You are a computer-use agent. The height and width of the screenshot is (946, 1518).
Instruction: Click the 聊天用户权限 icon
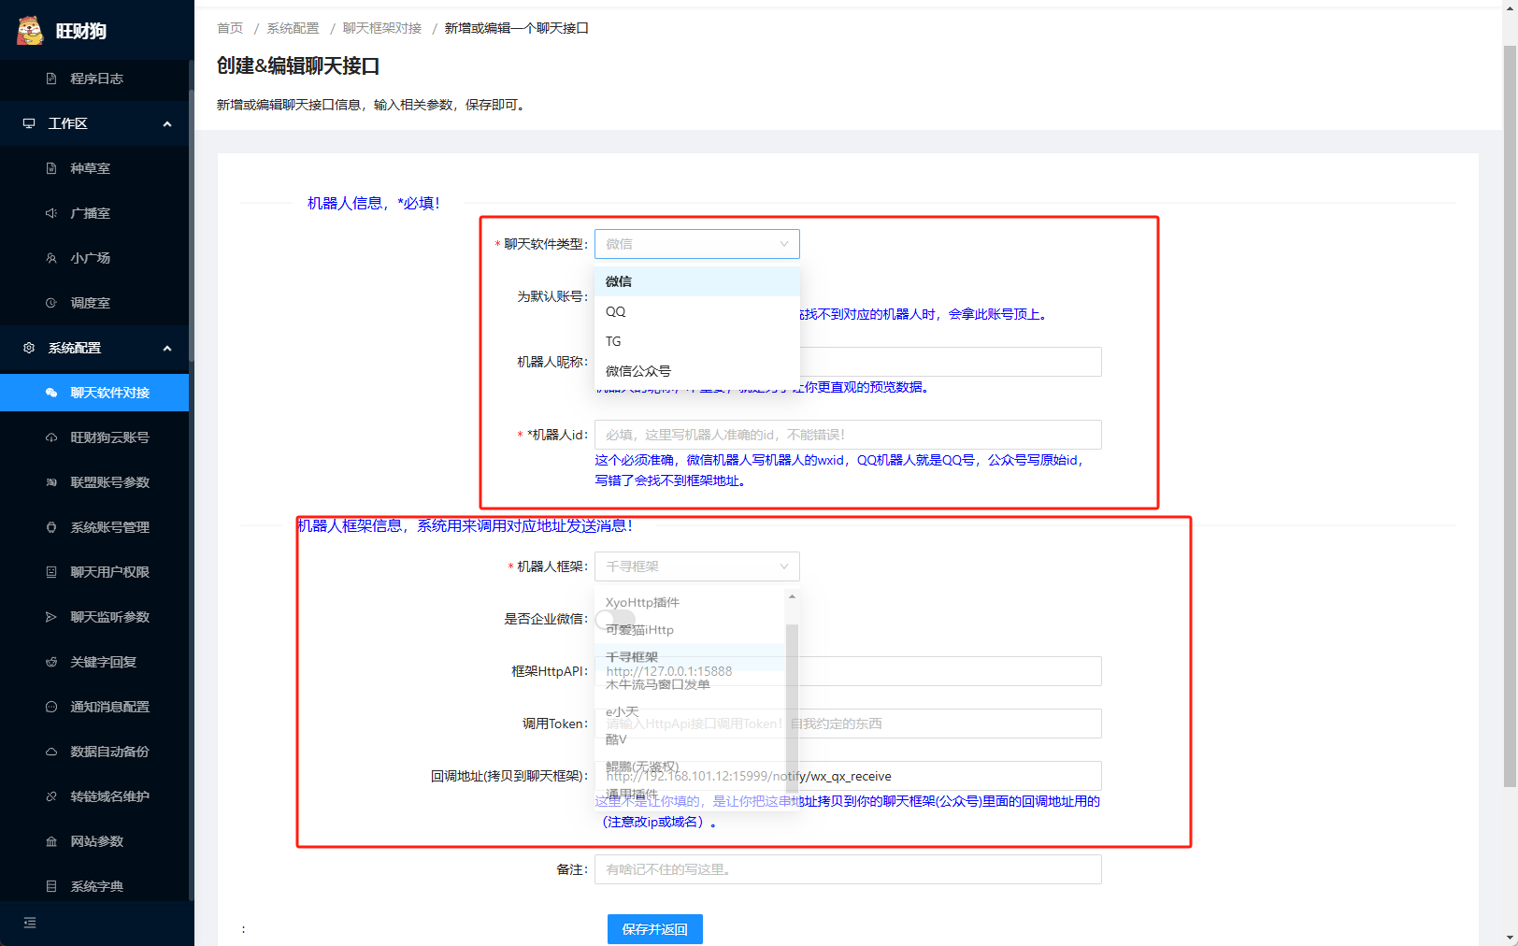click(x=51, y=572)
